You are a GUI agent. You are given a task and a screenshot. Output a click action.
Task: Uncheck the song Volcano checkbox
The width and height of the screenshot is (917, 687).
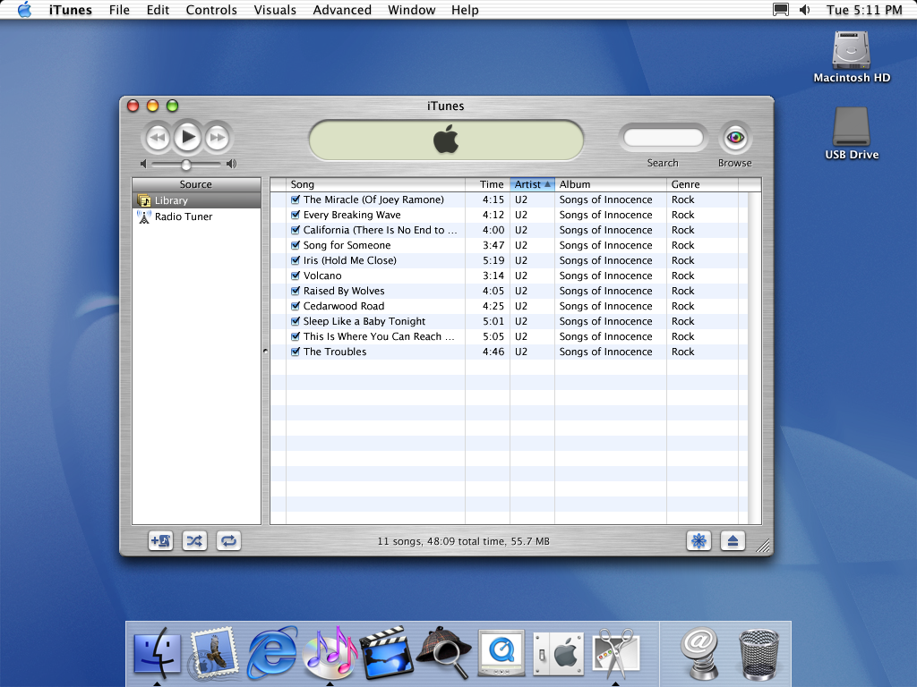click(296, 276)
